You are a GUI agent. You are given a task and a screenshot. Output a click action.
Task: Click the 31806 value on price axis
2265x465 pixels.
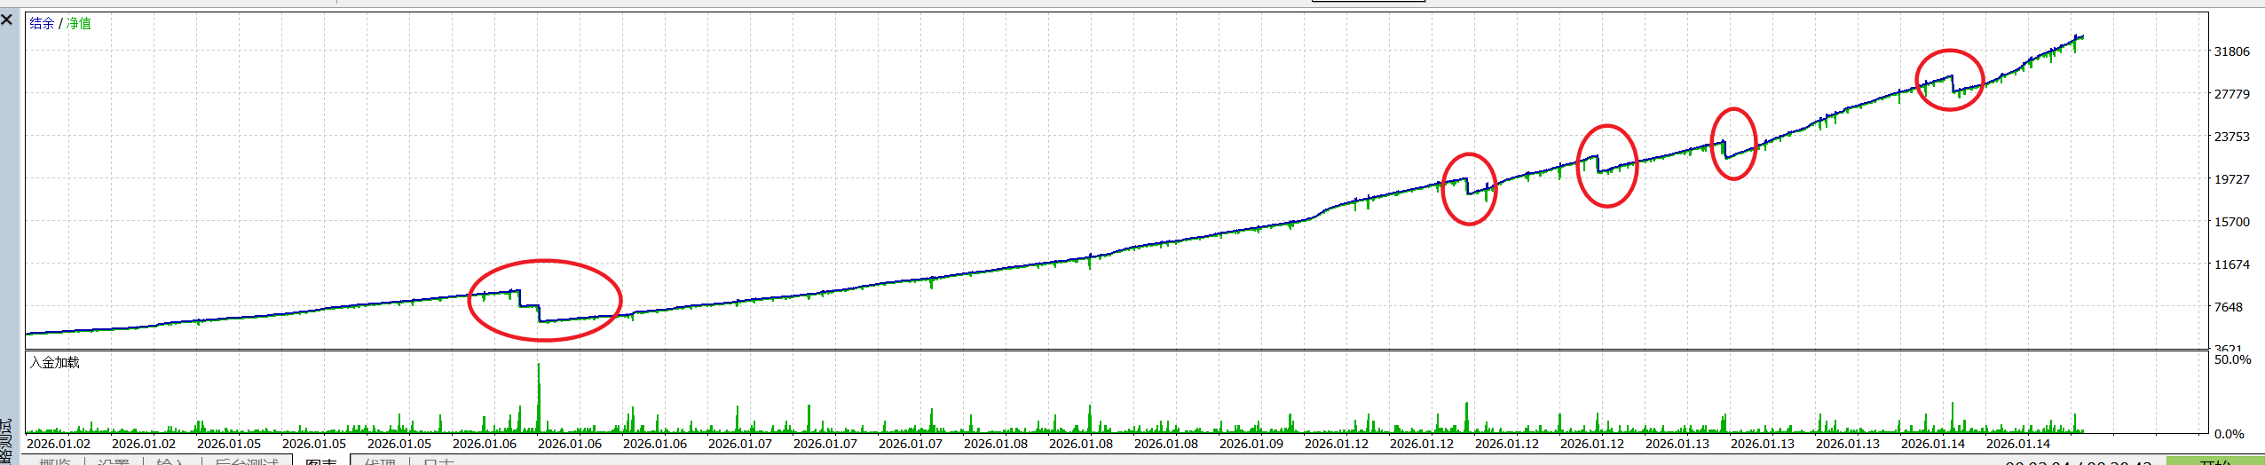[x=2231, y=51]
